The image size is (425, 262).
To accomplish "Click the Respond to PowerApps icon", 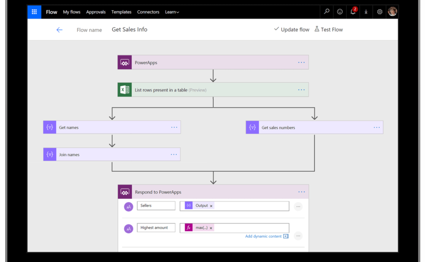I will coord(125,192).
